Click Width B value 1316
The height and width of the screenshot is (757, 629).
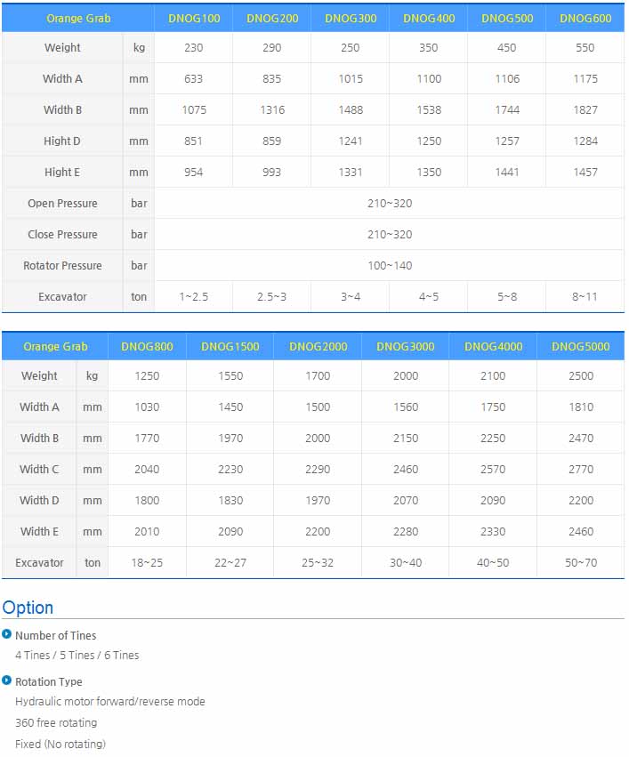(272, 110)
